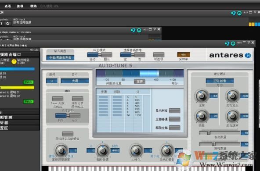Click the yellow input gain knob

coord(14,61)
